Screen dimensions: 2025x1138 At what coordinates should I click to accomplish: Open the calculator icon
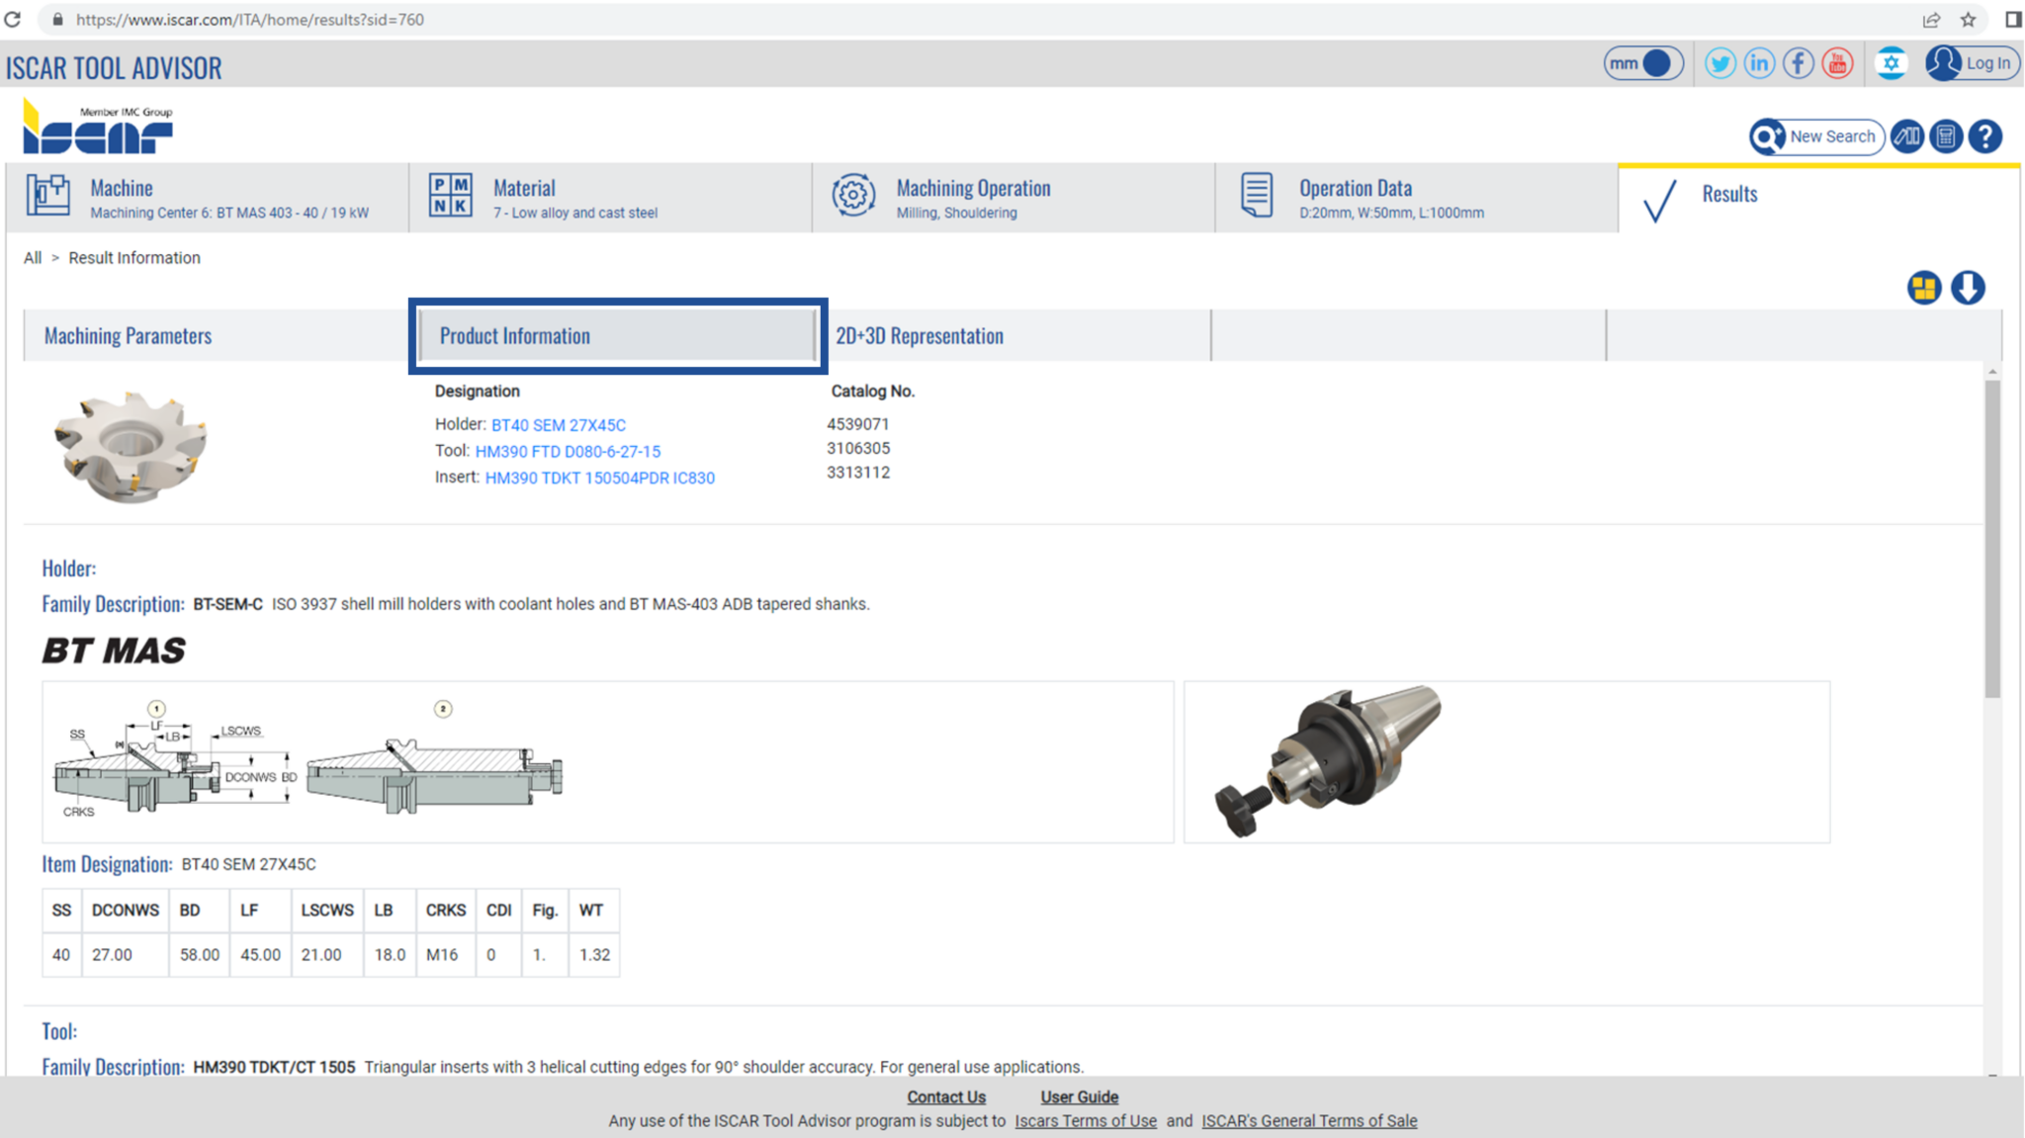(x=1946, y=136)
